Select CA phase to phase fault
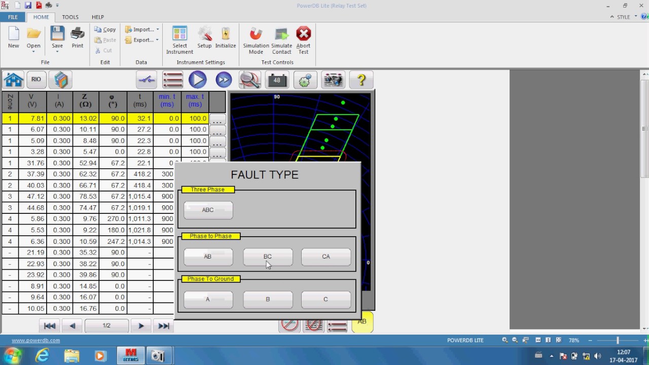649x365 pixels. [326, 257]
